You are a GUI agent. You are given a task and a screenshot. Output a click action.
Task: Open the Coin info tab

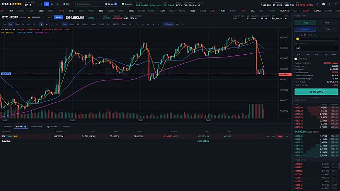(65, 127)
